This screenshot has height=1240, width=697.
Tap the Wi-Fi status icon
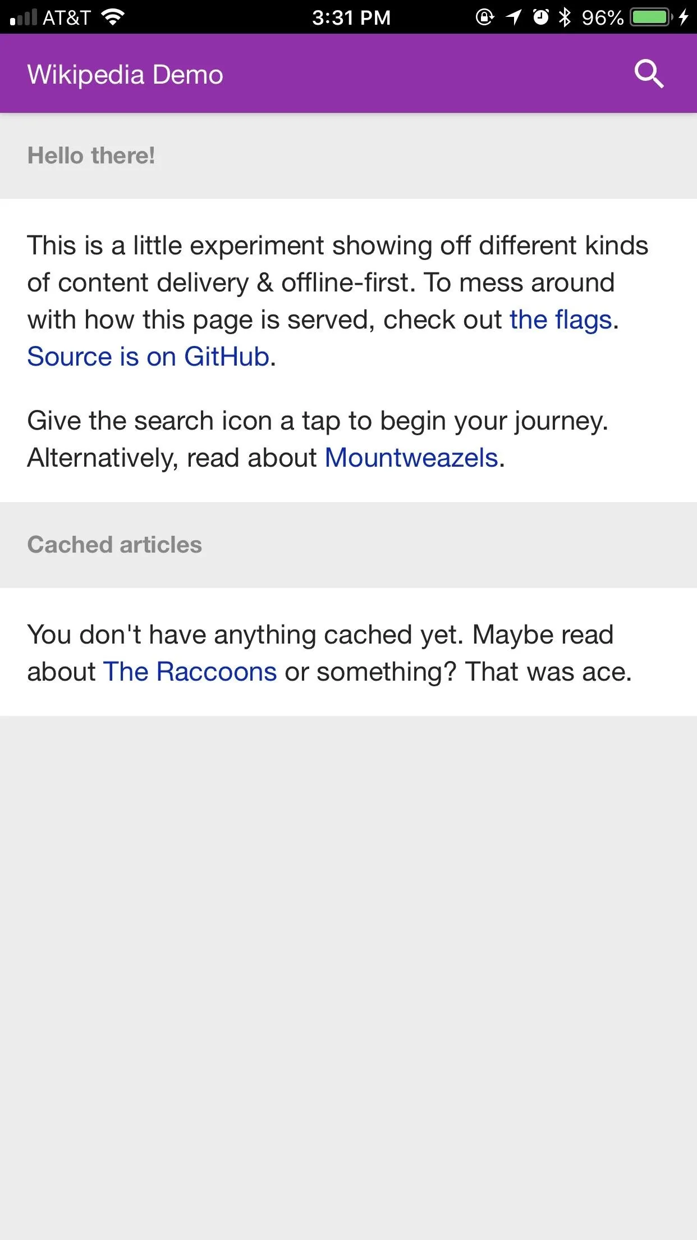[x=112, y=17]
